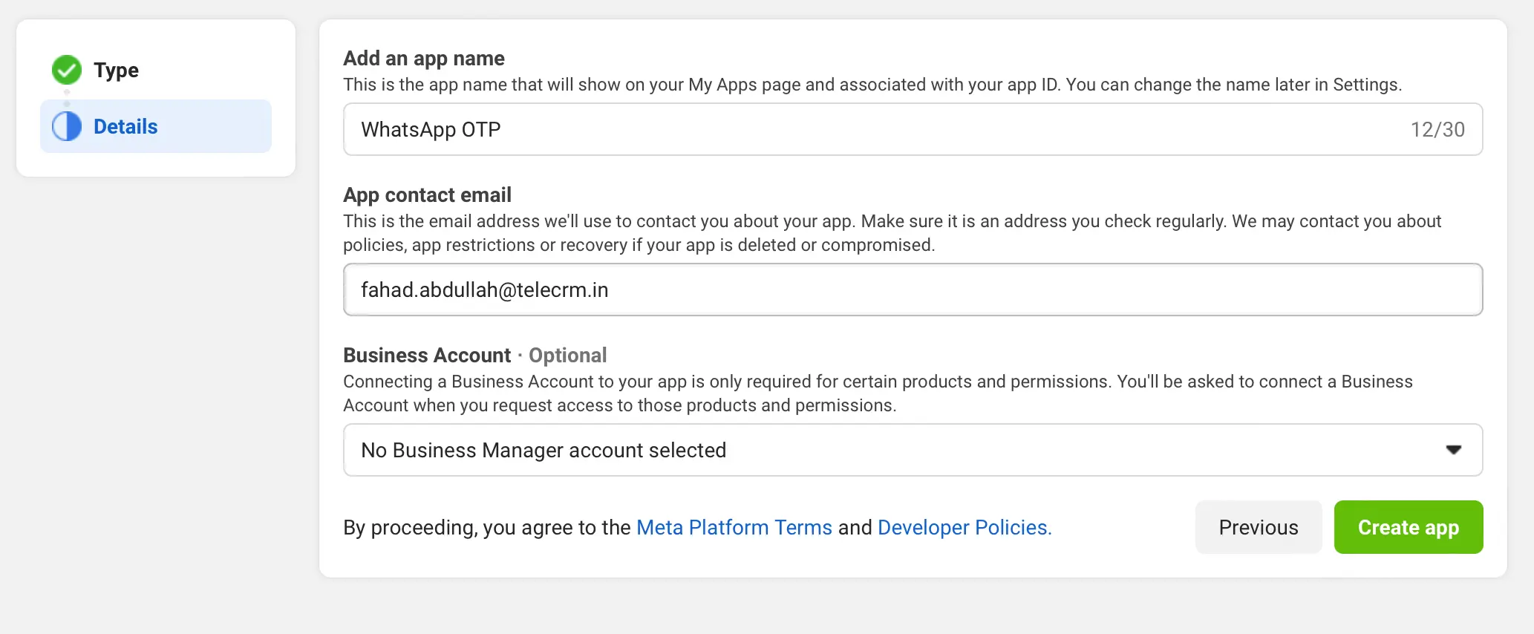Open the Meta Platform Terms link
Screen dimensions: 1534x634
[x=734, y=527]
